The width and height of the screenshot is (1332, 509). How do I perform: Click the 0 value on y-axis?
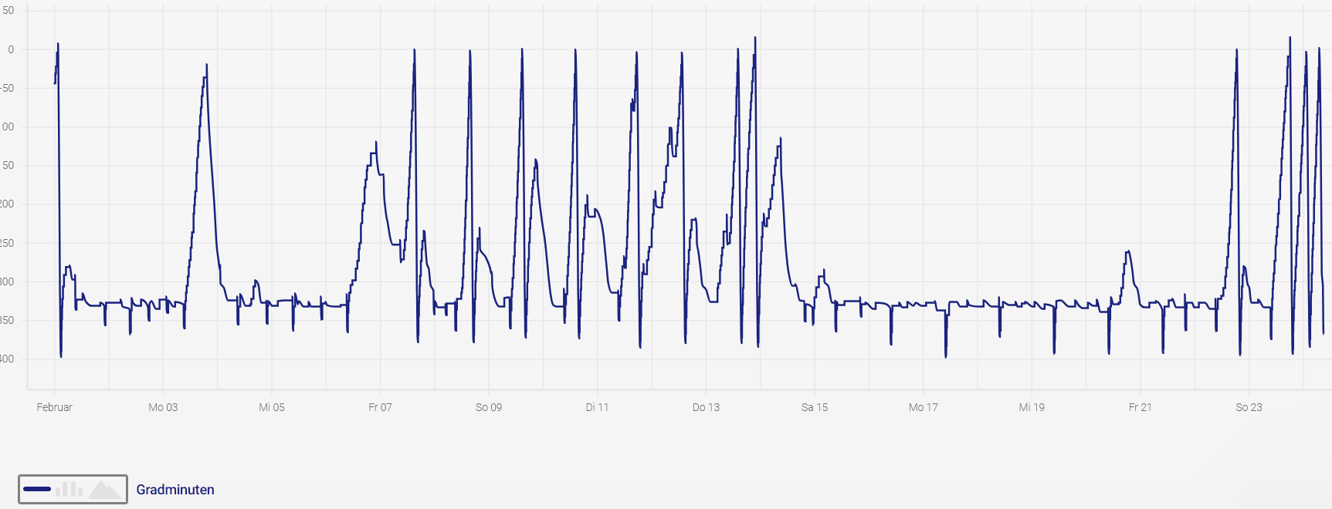click(11, 49)
